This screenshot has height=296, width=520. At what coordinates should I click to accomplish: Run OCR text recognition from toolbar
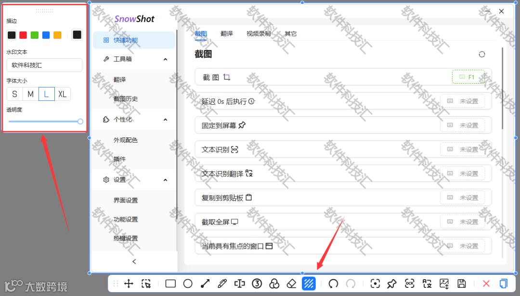pyautogui.click(x=410, y=284)
